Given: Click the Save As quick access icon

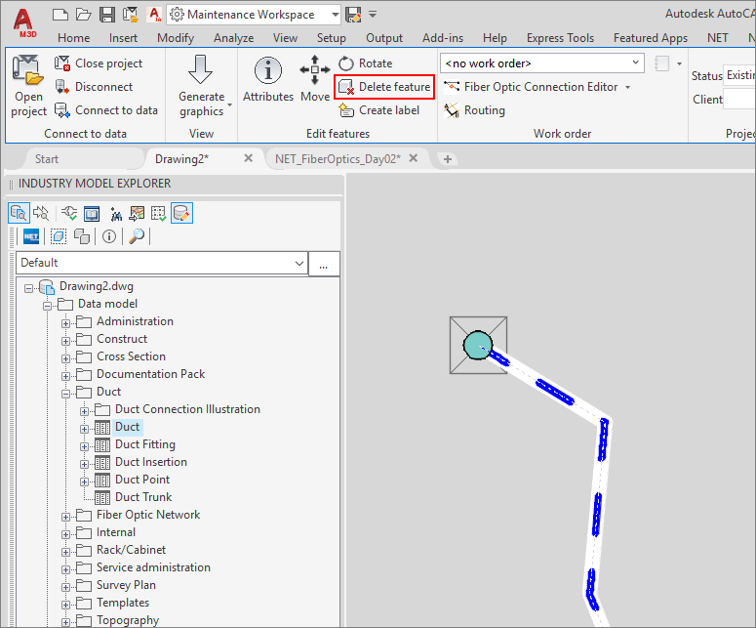Looking at the screenshot, I should 130,15.
